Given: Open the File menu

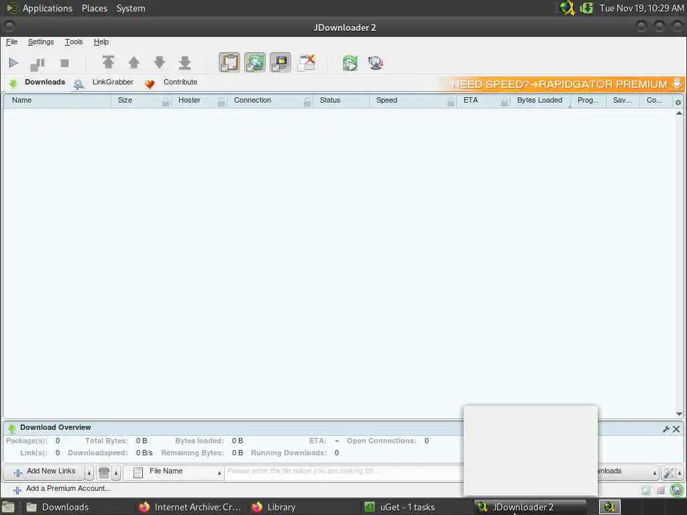Looking at the screenshot, I should pos(11,42).
